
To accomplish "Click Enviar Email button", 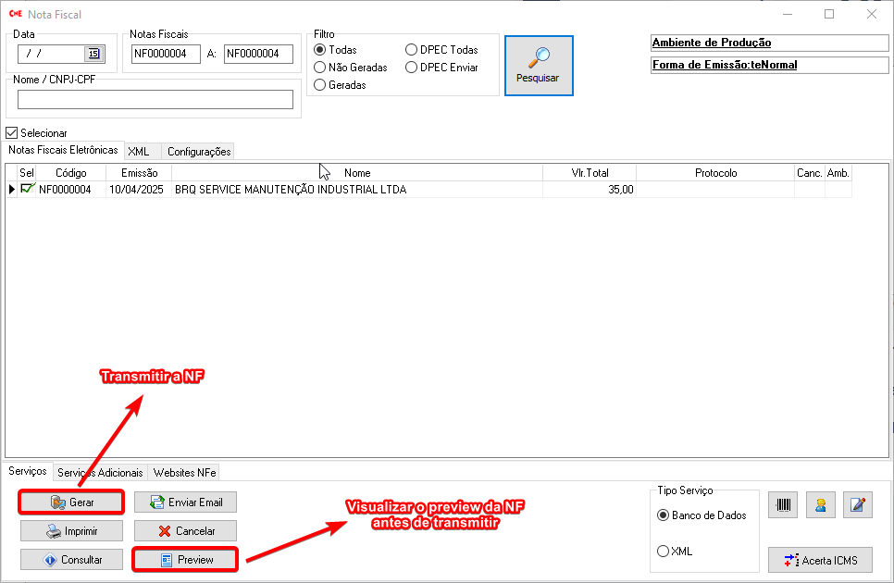I will 185,502.
